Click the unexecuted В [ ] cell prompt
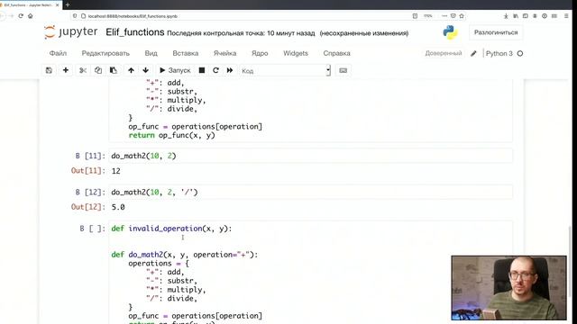The image size is (577, 324). (92, 229)
